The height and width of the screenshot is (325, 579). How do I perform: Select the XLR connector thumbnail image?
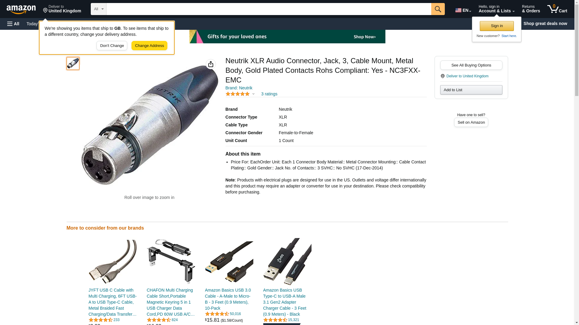point(73,63)
